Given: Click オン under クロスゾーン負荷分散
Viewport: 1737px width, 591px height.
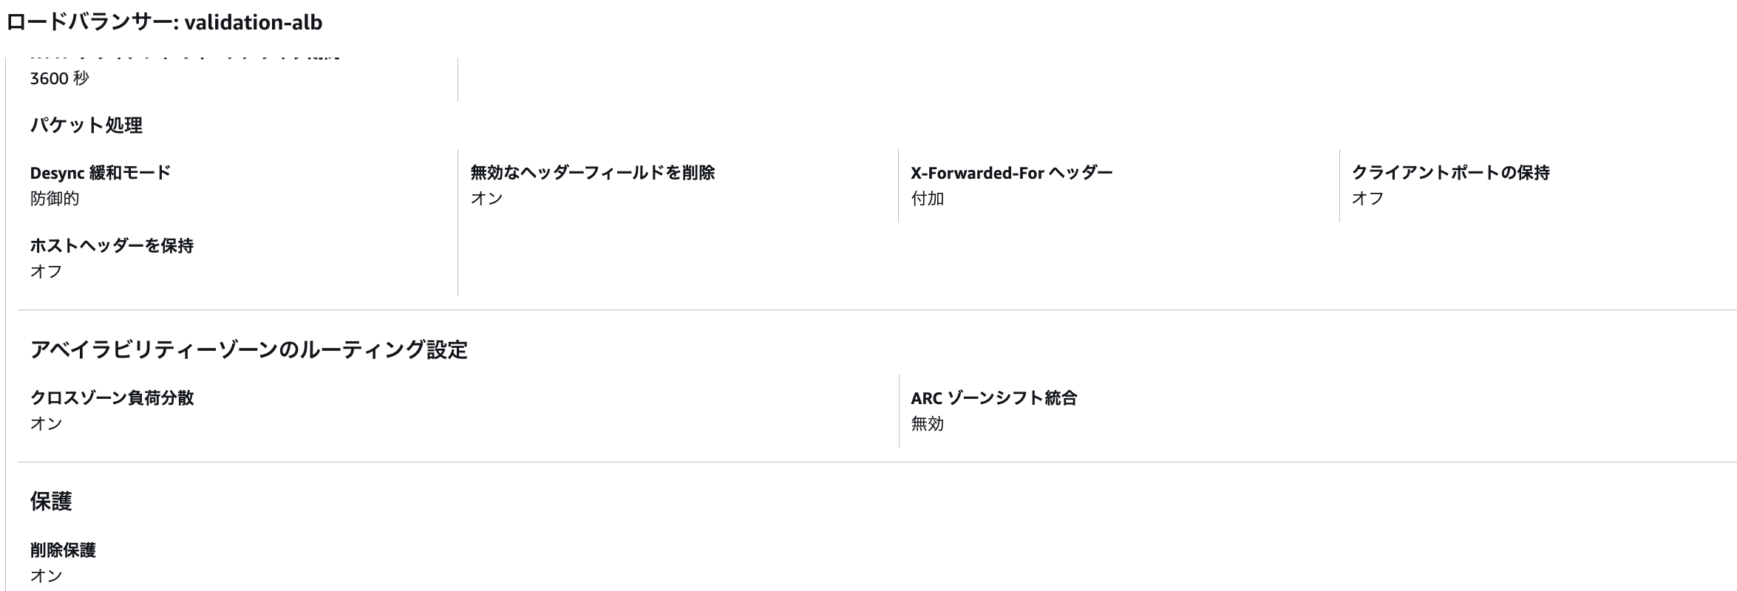Looking at the screenshot, I should (x=46, y=424).
